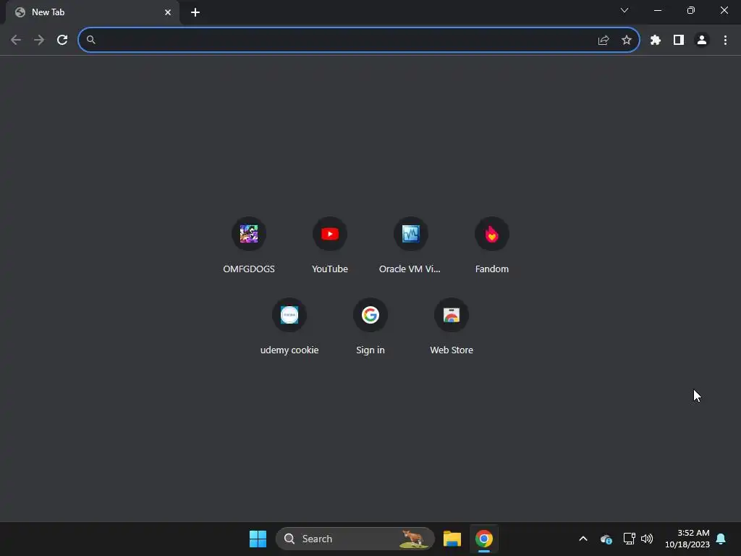This screenshot has height=556, width=741.
Task: Click the share this page icon
Action: point(604,41)
